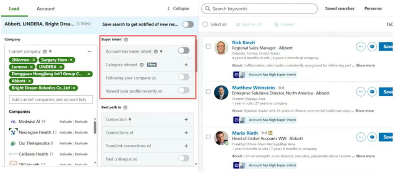This screenshot has width=398, height=172.
Task: Open more options for Rick Kievit
Action: pyautogui.click(x=361, y=47)
